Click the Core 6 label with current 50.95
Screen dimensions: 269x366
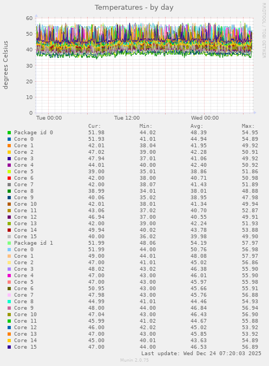coord(24,289)
